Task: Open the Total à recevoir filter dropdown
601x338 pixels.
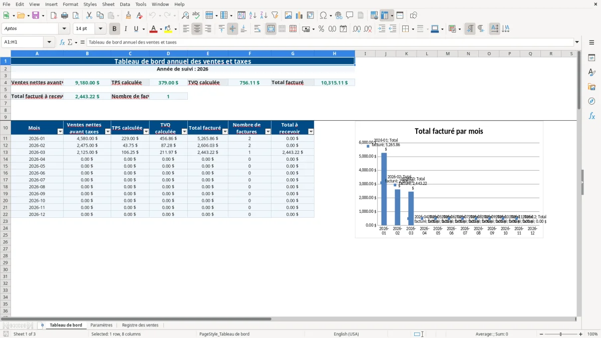Action: [311, 132]
